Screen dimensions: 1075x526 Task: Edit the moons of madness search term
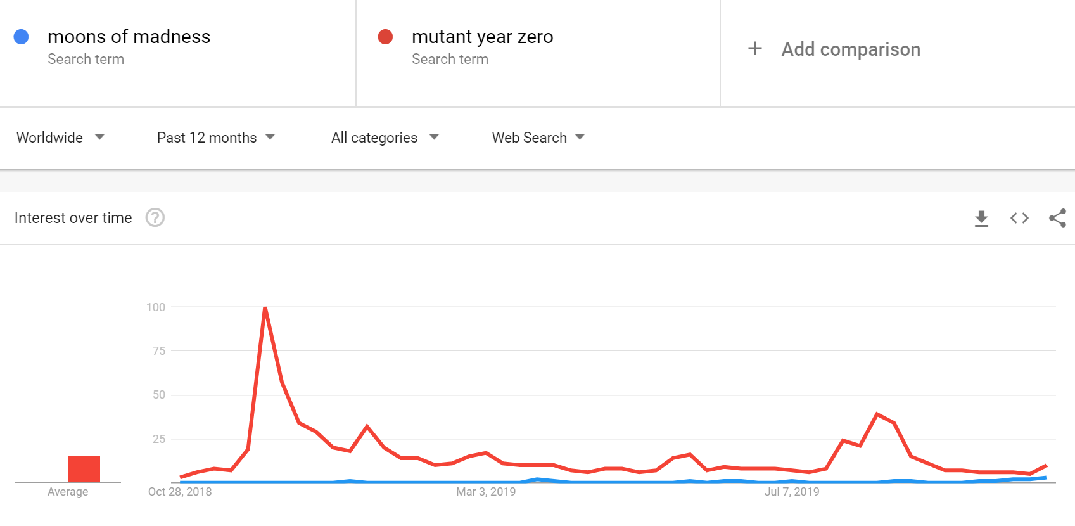129,37
